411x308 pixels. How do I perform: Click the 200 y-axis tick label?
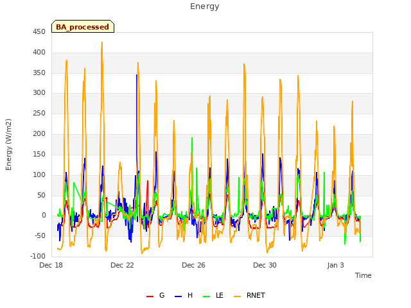point(39,134)
